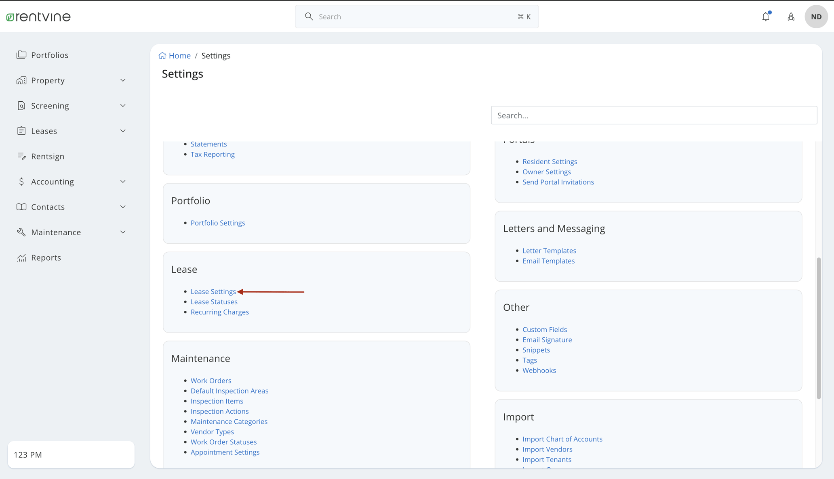Viewport: 834px width, 479px height.
Task: Click the notification bell icon
Action: [x=766, y=17]
